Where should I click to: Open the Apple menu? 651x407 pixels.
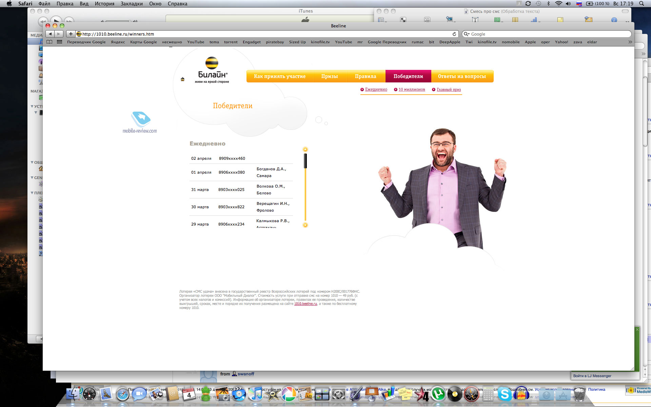click(x=9, y=3)
